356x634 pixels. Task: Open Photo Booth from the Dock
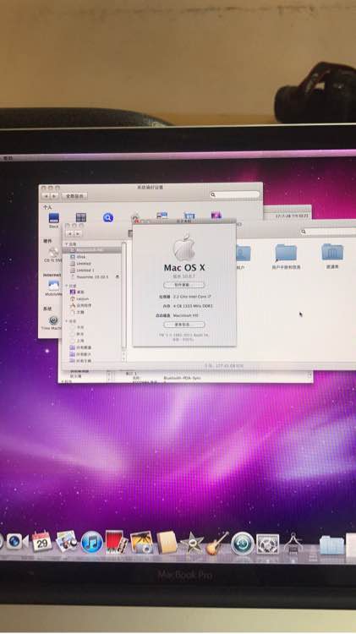117,542
